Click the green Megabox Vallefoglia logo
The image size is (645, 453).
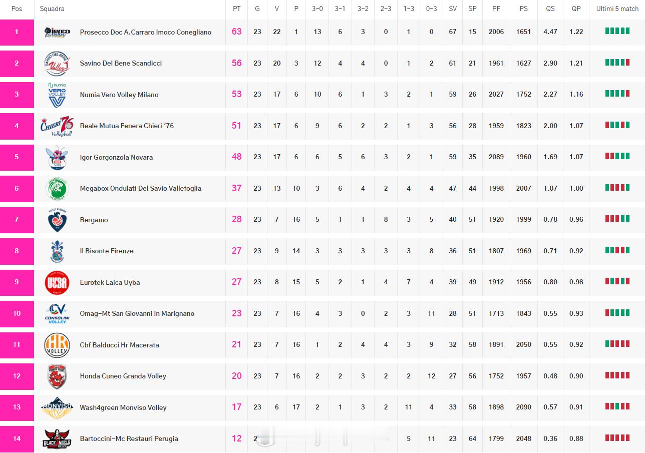pos(57,188)
